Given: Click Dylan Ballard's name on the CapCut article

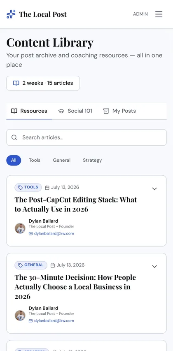Looking at the screenshot, I should (43, 221).
